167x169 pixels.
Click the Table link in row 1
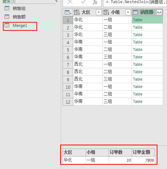point(138,20)
